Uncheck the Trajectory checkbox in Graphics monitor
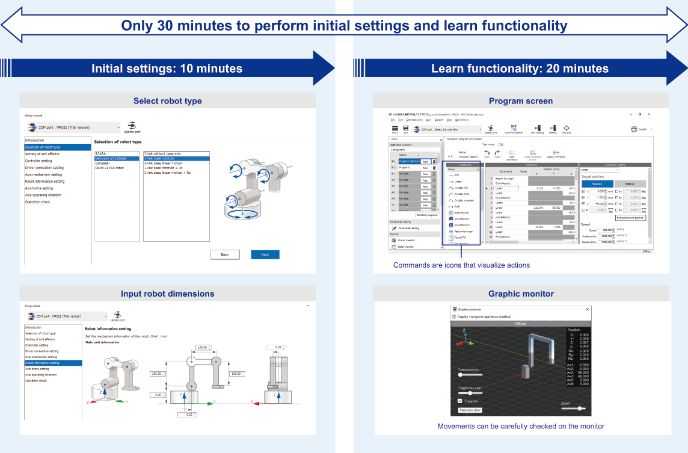The width and height of the screenshot is (688, 453). point(460,401)
